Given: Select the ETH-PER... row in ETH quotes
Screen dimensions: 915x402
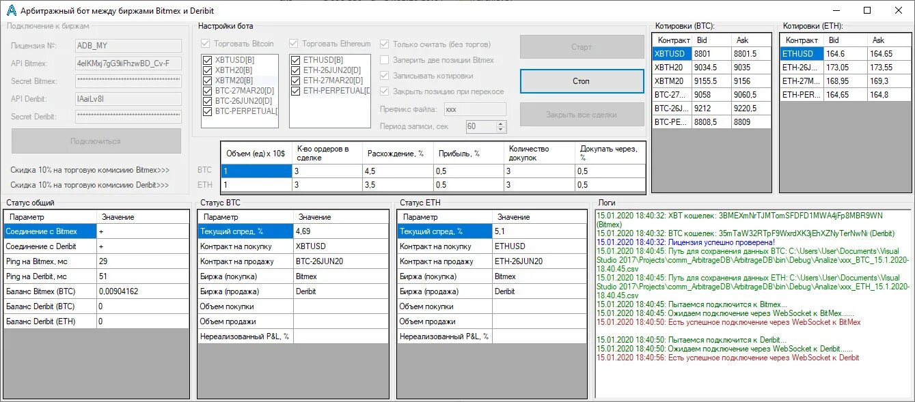Looking at the screenshot, I should click(844, 94).
